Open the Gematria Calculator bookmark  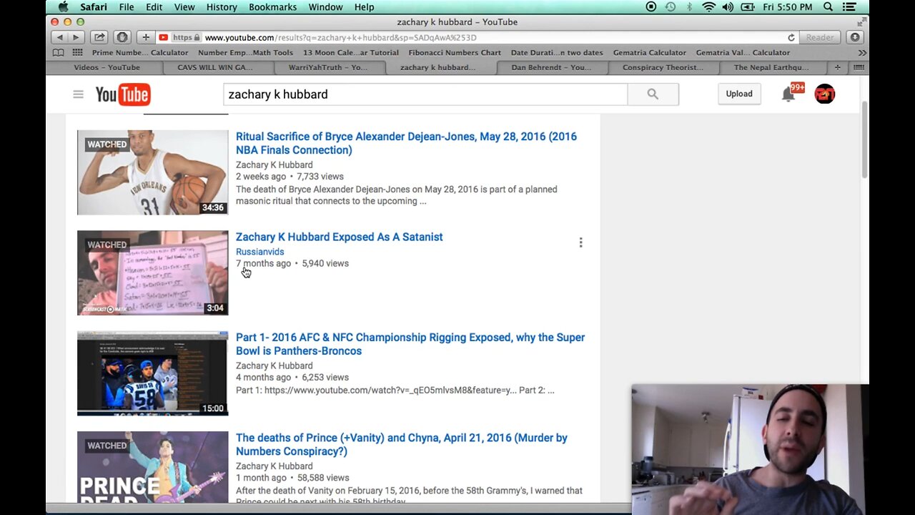649,52
